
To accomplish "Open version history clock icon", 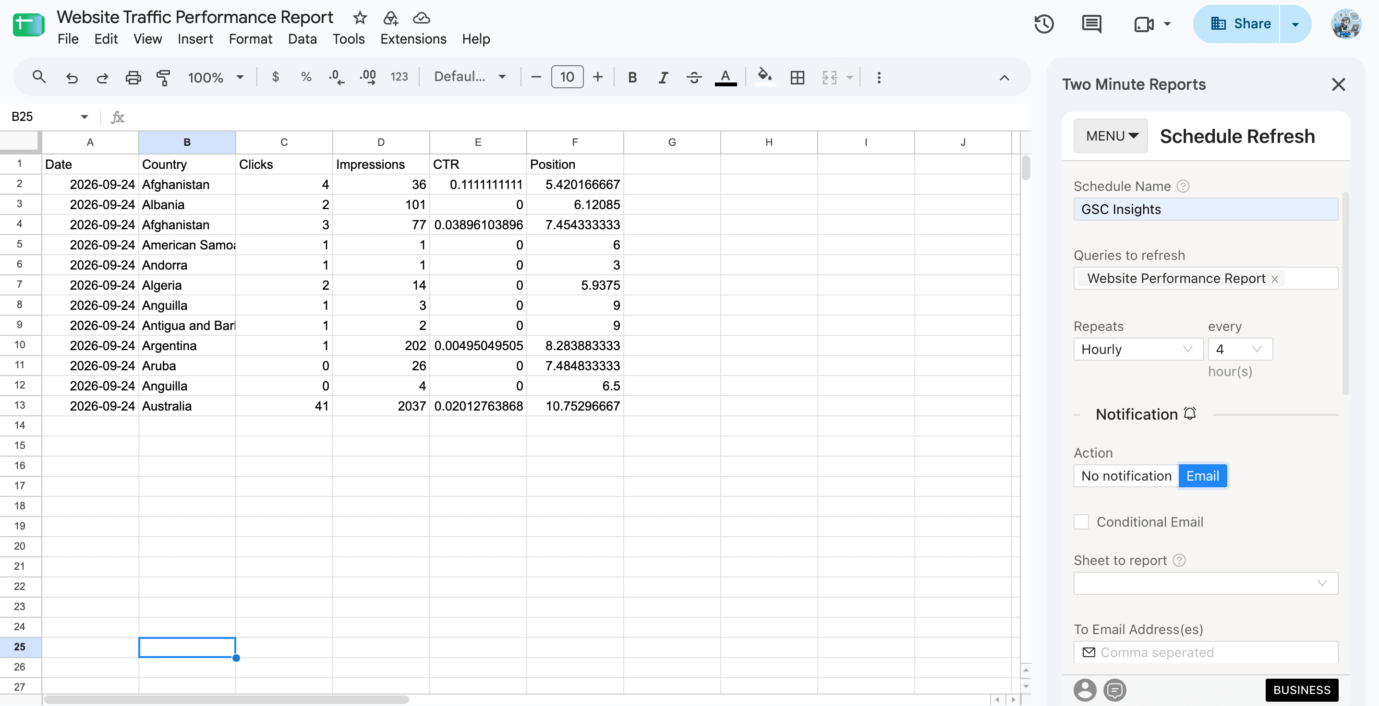I will coord(1044,24).
